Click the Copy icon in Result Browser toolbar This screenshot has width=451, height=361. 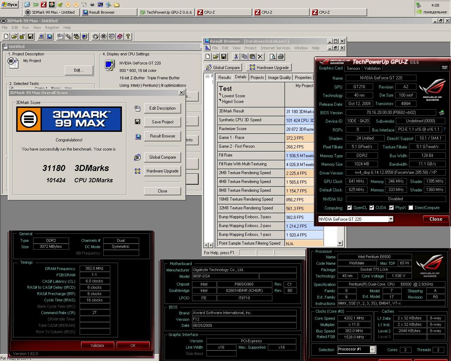[244, 56]
